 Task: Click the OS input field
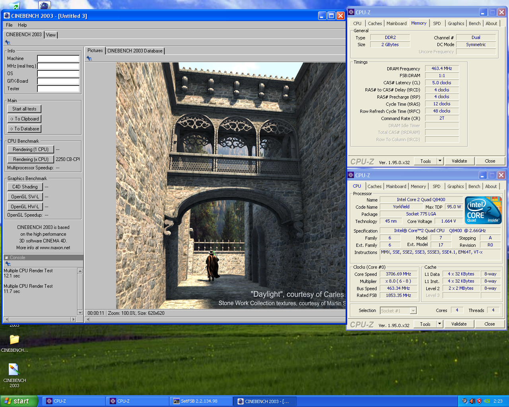click(x=58, y=74)
